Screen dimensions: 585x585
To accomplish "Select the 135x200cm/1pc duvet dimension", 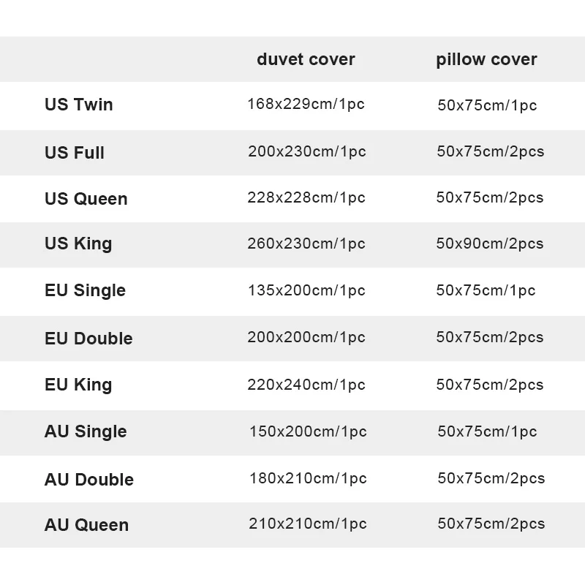I will [x=306, y=290].
